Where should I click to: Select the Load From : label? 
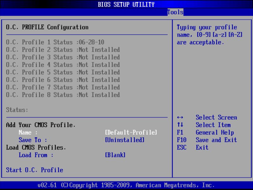pyautogui.click(x=36, y=155)
